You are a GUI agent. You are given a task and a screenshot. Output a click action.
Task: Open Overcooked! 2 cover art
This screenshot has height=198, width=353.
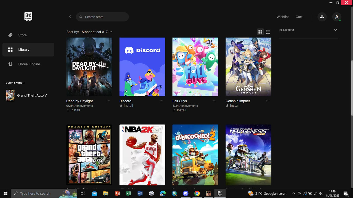pos(195,155)
